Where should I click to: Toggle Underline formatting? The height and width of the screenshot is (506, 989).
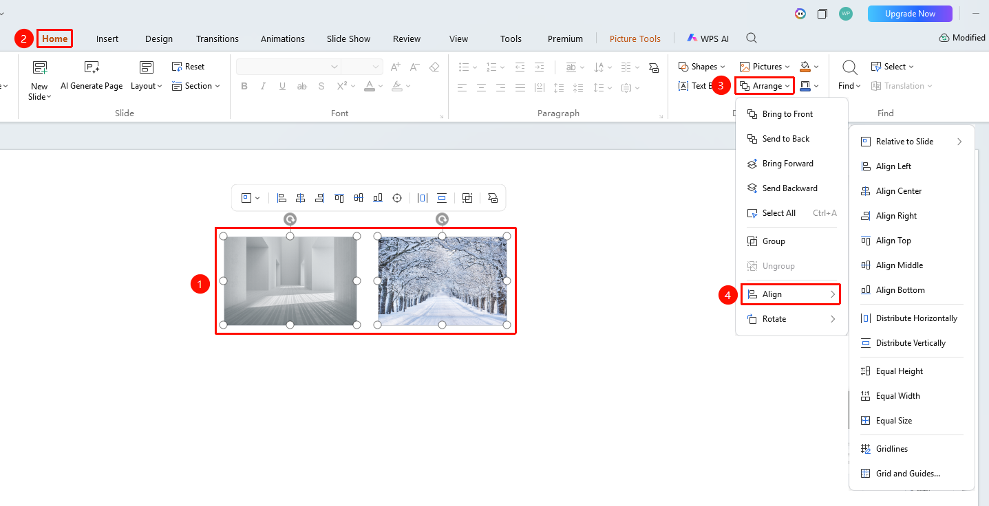click(x=283, y=86)
